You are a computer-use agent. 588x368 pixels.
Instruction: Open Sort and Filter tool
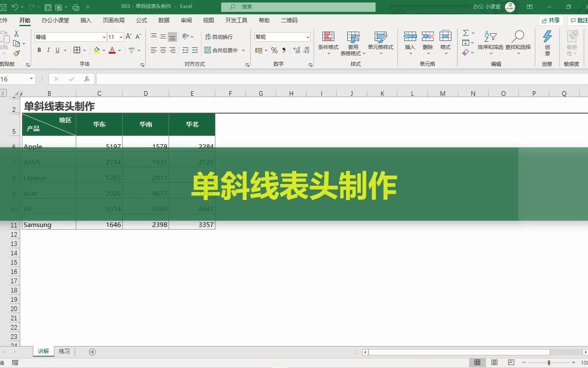[490, 42]
